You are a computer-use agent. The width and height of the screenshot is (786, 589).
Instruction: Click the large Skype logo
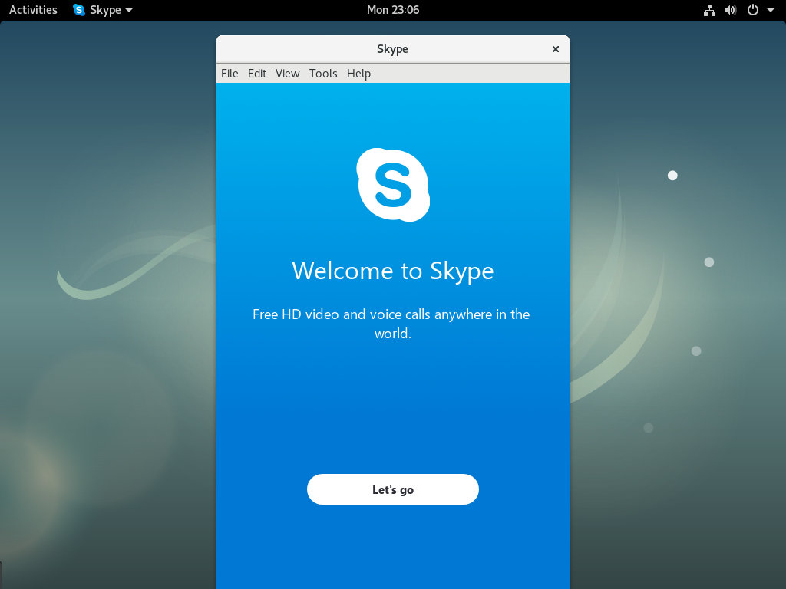tap(393, 185)
